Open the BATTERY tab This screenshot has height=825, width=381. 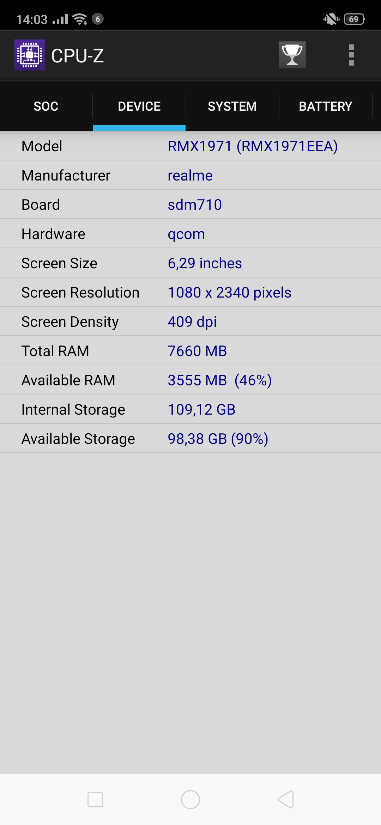[x=325, y=106]
